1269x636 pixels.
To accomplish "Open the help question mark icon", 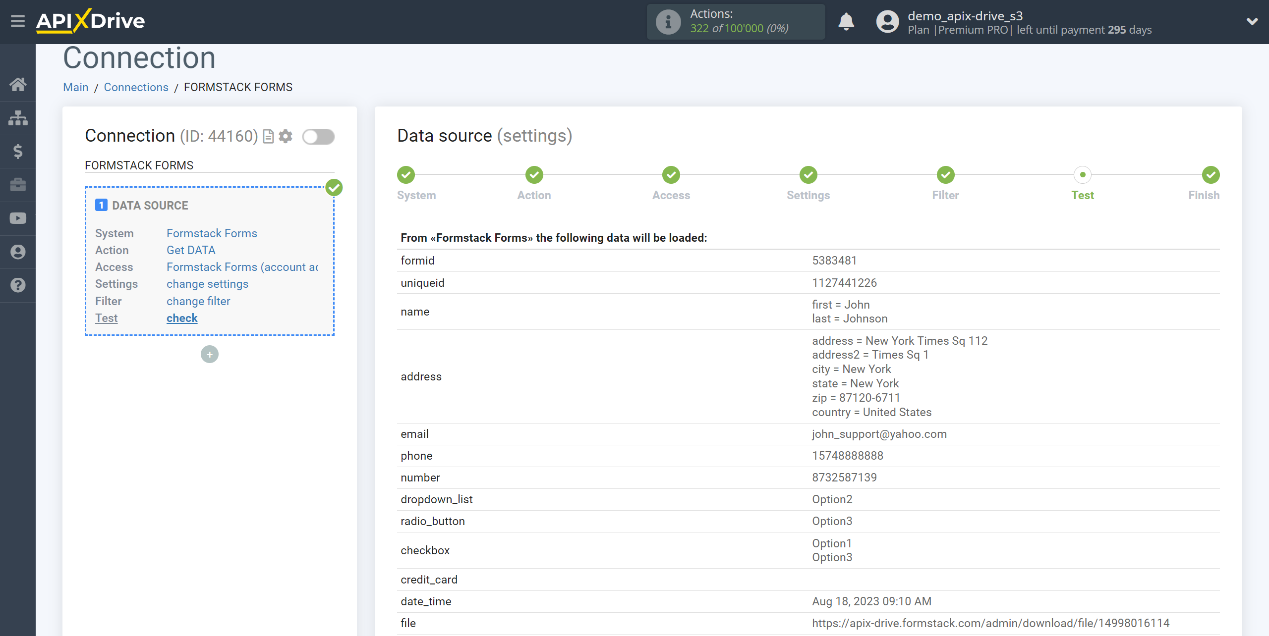I will (x=18, y=285).
